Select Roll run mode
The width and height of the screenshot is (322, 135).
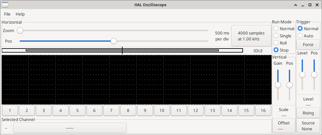[276, 43]
